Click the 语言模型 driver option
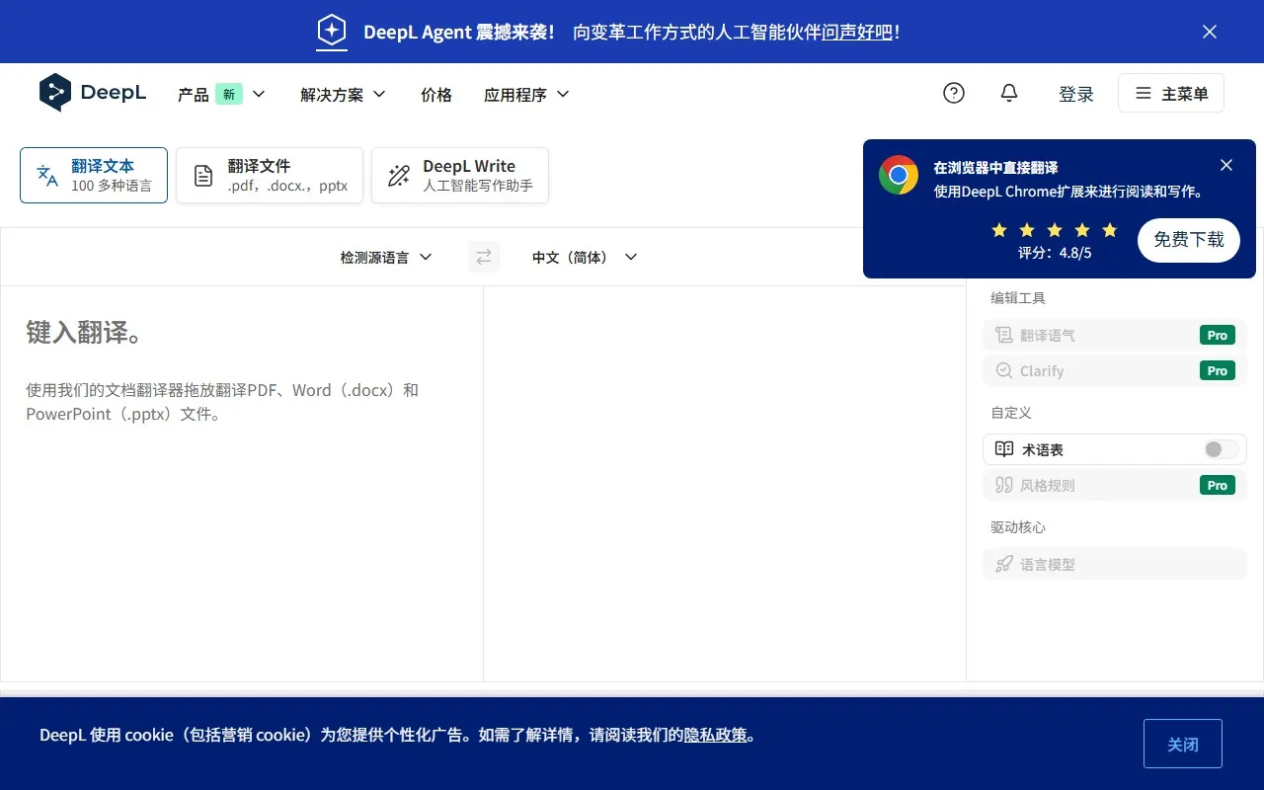This screenshot has height=790, width=1264. [1047, 564]
